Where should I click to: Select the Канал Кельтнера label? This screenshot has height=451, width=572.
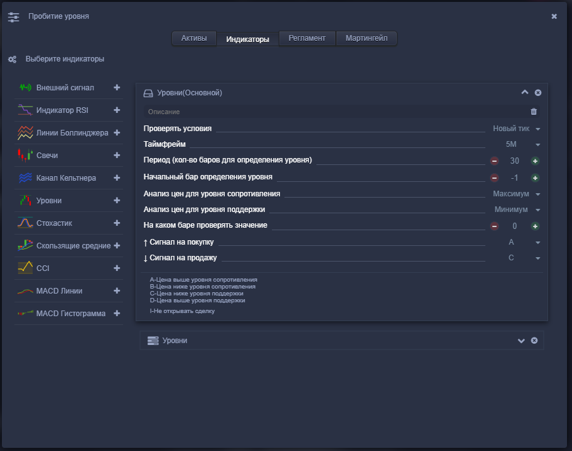pos(66,178)
